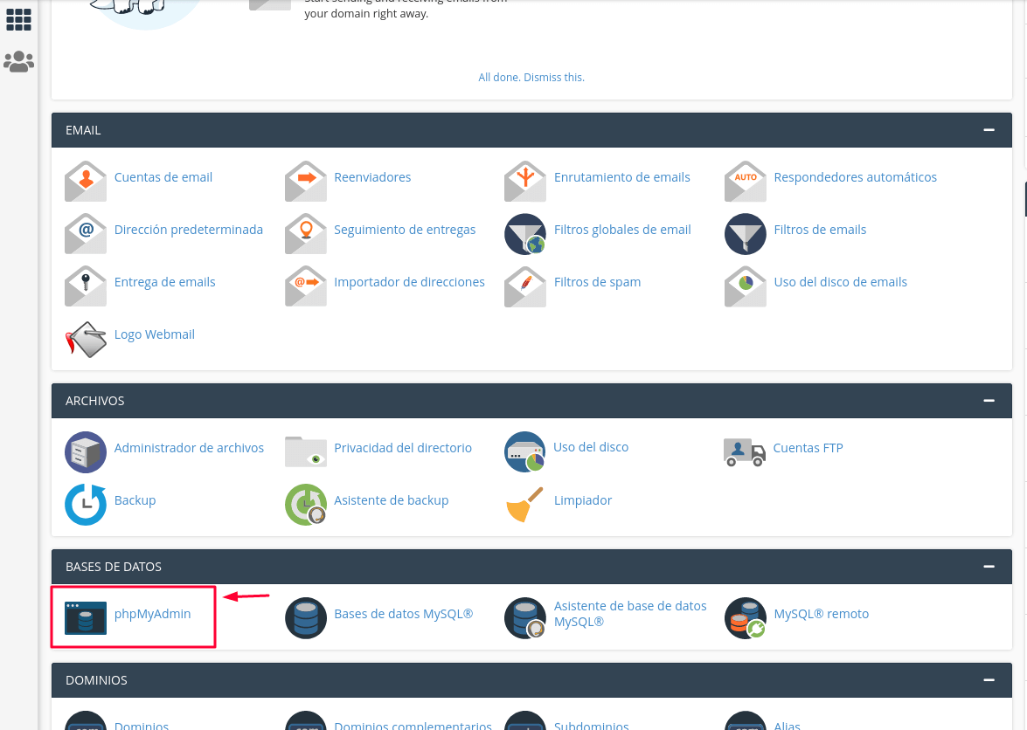Open the Dirección predeterminada @ icon
This screenshot has height=730, width=1027.
(x=85, y=233)
